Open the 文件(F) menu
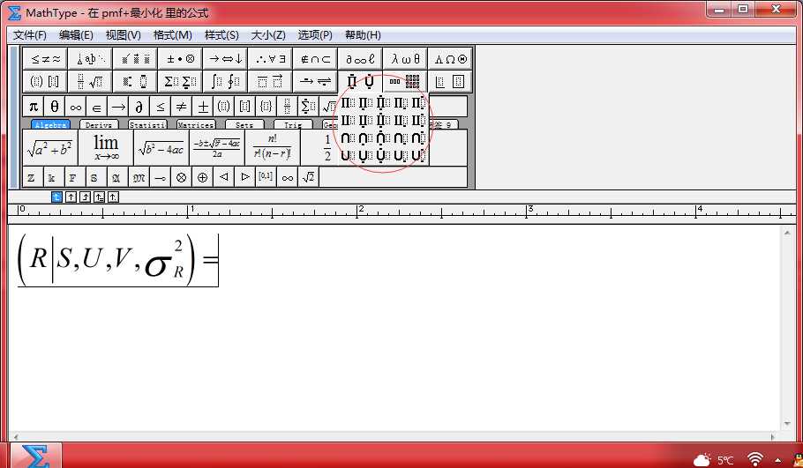Viewport: 803px width, 468px height. 30,34
